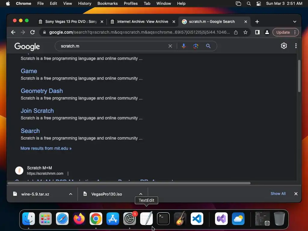Open the Apple menu
308x231 pixels.
tap(8, 4)
